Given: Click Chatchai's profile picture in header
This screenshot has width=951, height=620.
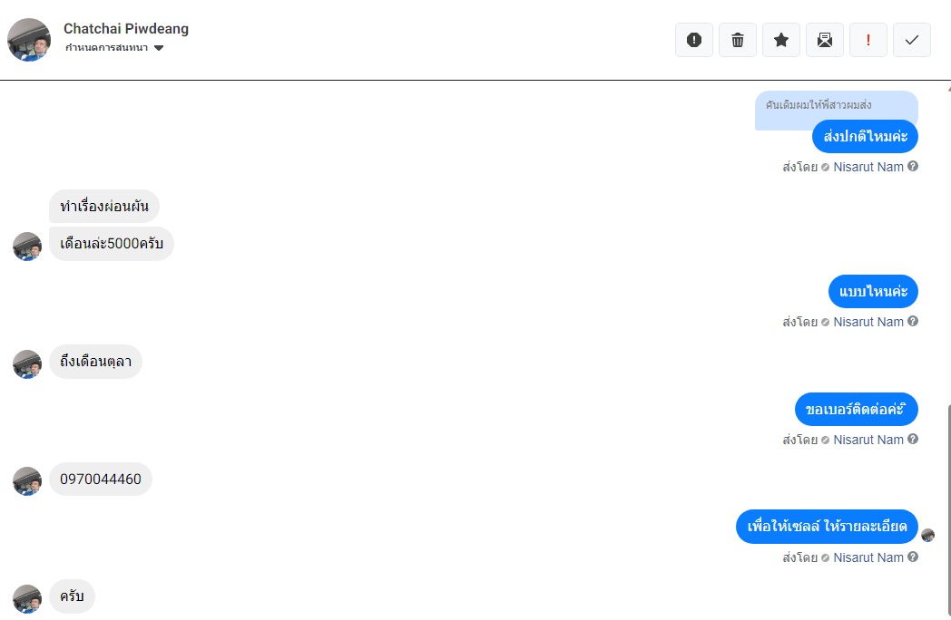Looking at the screenshot, I should coord(29,40).
